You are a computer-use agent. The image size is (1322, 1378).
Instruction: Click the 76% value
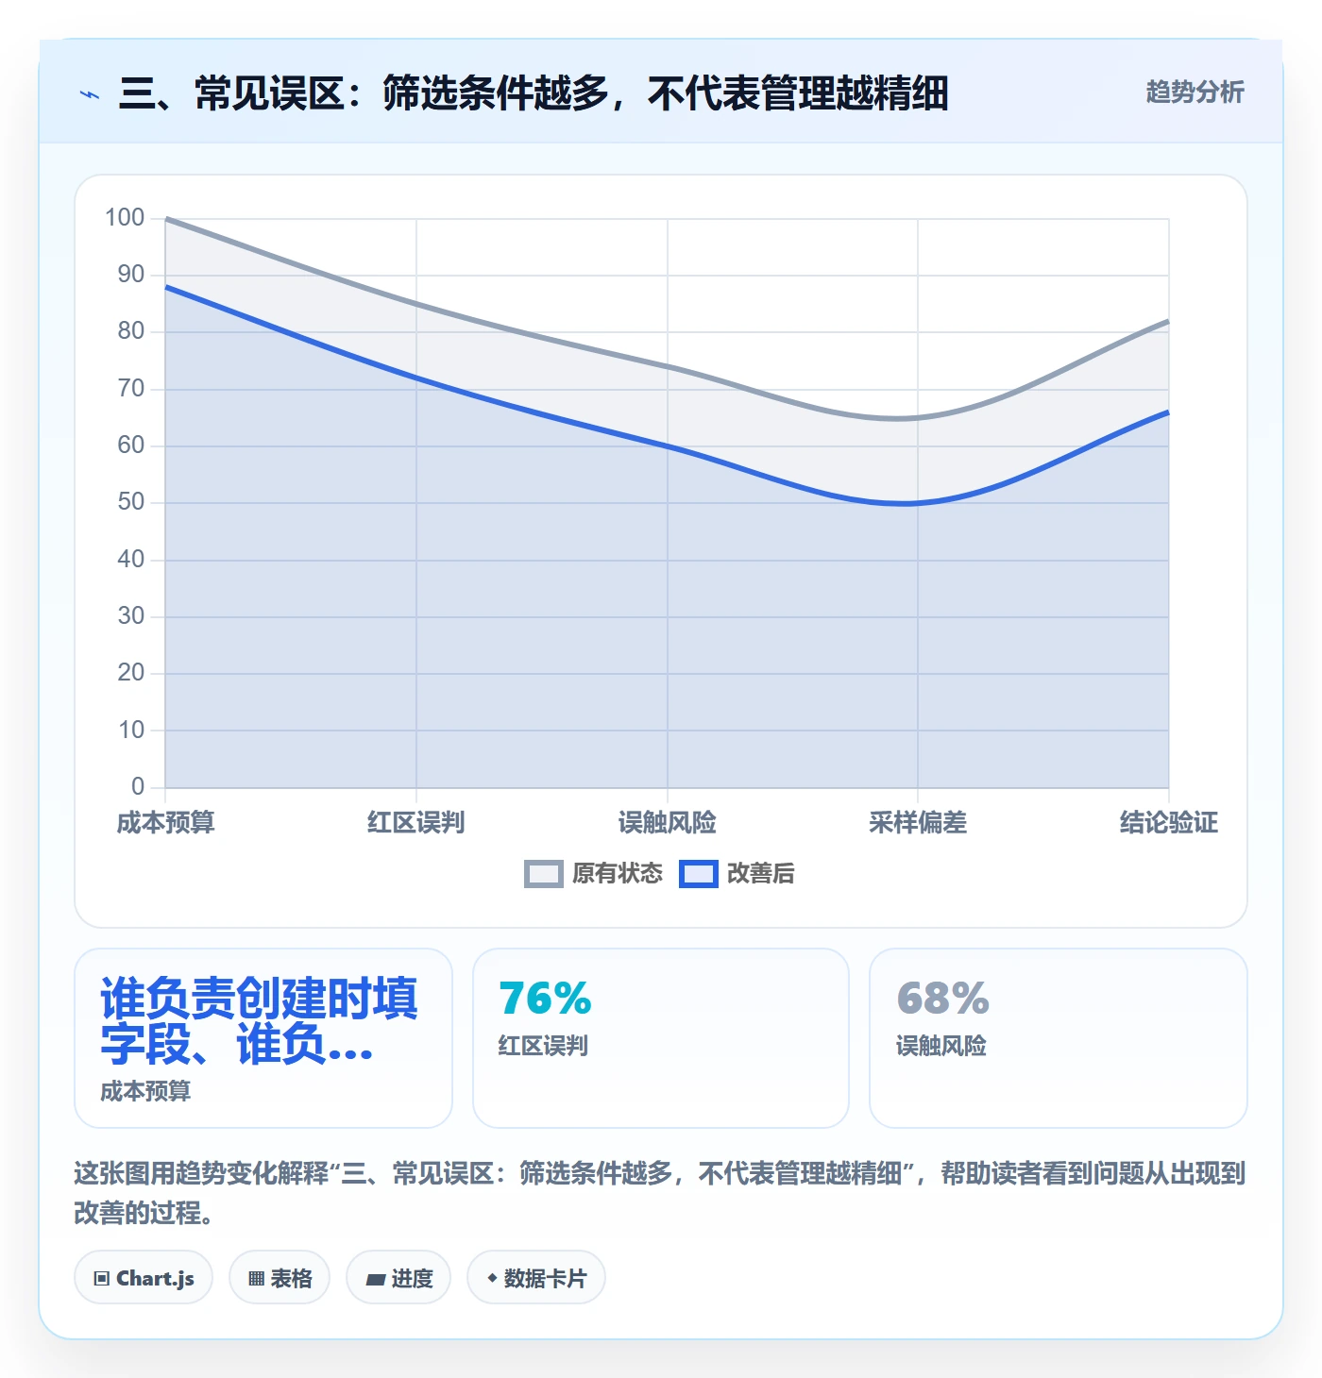[545, 999]
